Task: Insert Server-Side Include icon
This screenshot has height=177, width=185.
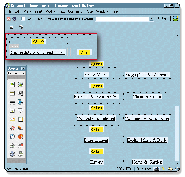Action: coord(21,154)
